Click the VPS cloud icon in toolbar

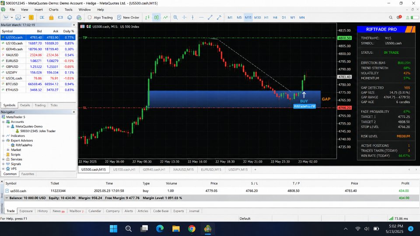(x=70, y=17)
